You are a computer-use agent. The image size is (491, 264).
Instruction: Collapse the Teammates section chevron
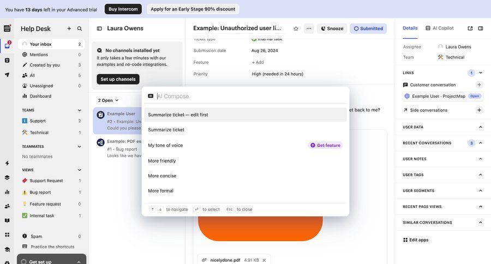pos(80,147)
